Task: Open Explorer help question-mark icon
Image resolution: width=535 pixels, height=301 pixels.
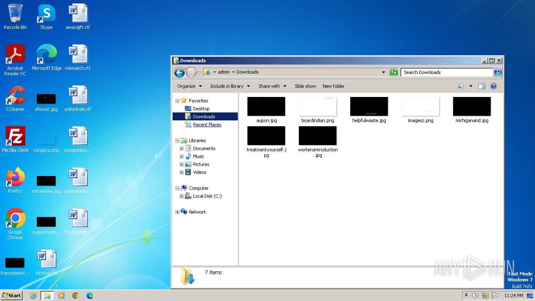Action: pos(494,86)
